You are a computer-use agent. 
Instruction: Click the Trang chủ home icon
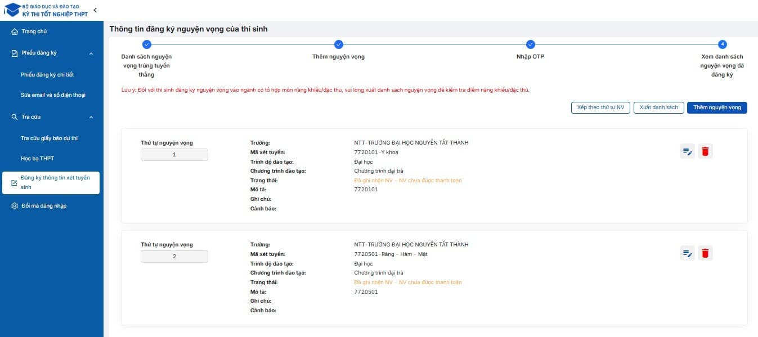[15, 32]
